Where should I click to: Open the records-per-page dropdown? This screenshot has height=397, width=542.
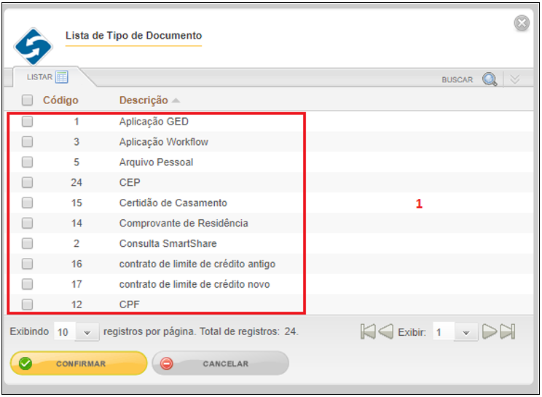[x=87, y=332]
